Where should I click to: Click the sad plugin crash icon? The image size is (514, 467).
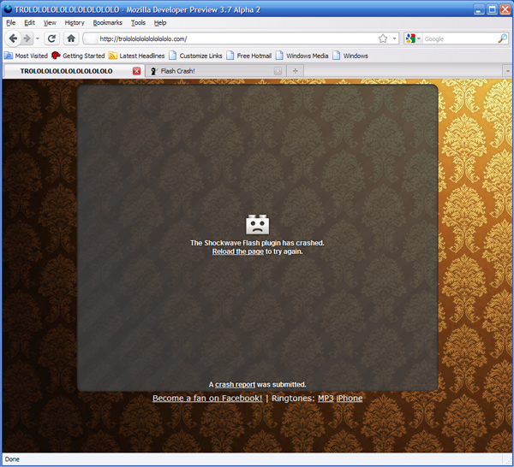257,224
